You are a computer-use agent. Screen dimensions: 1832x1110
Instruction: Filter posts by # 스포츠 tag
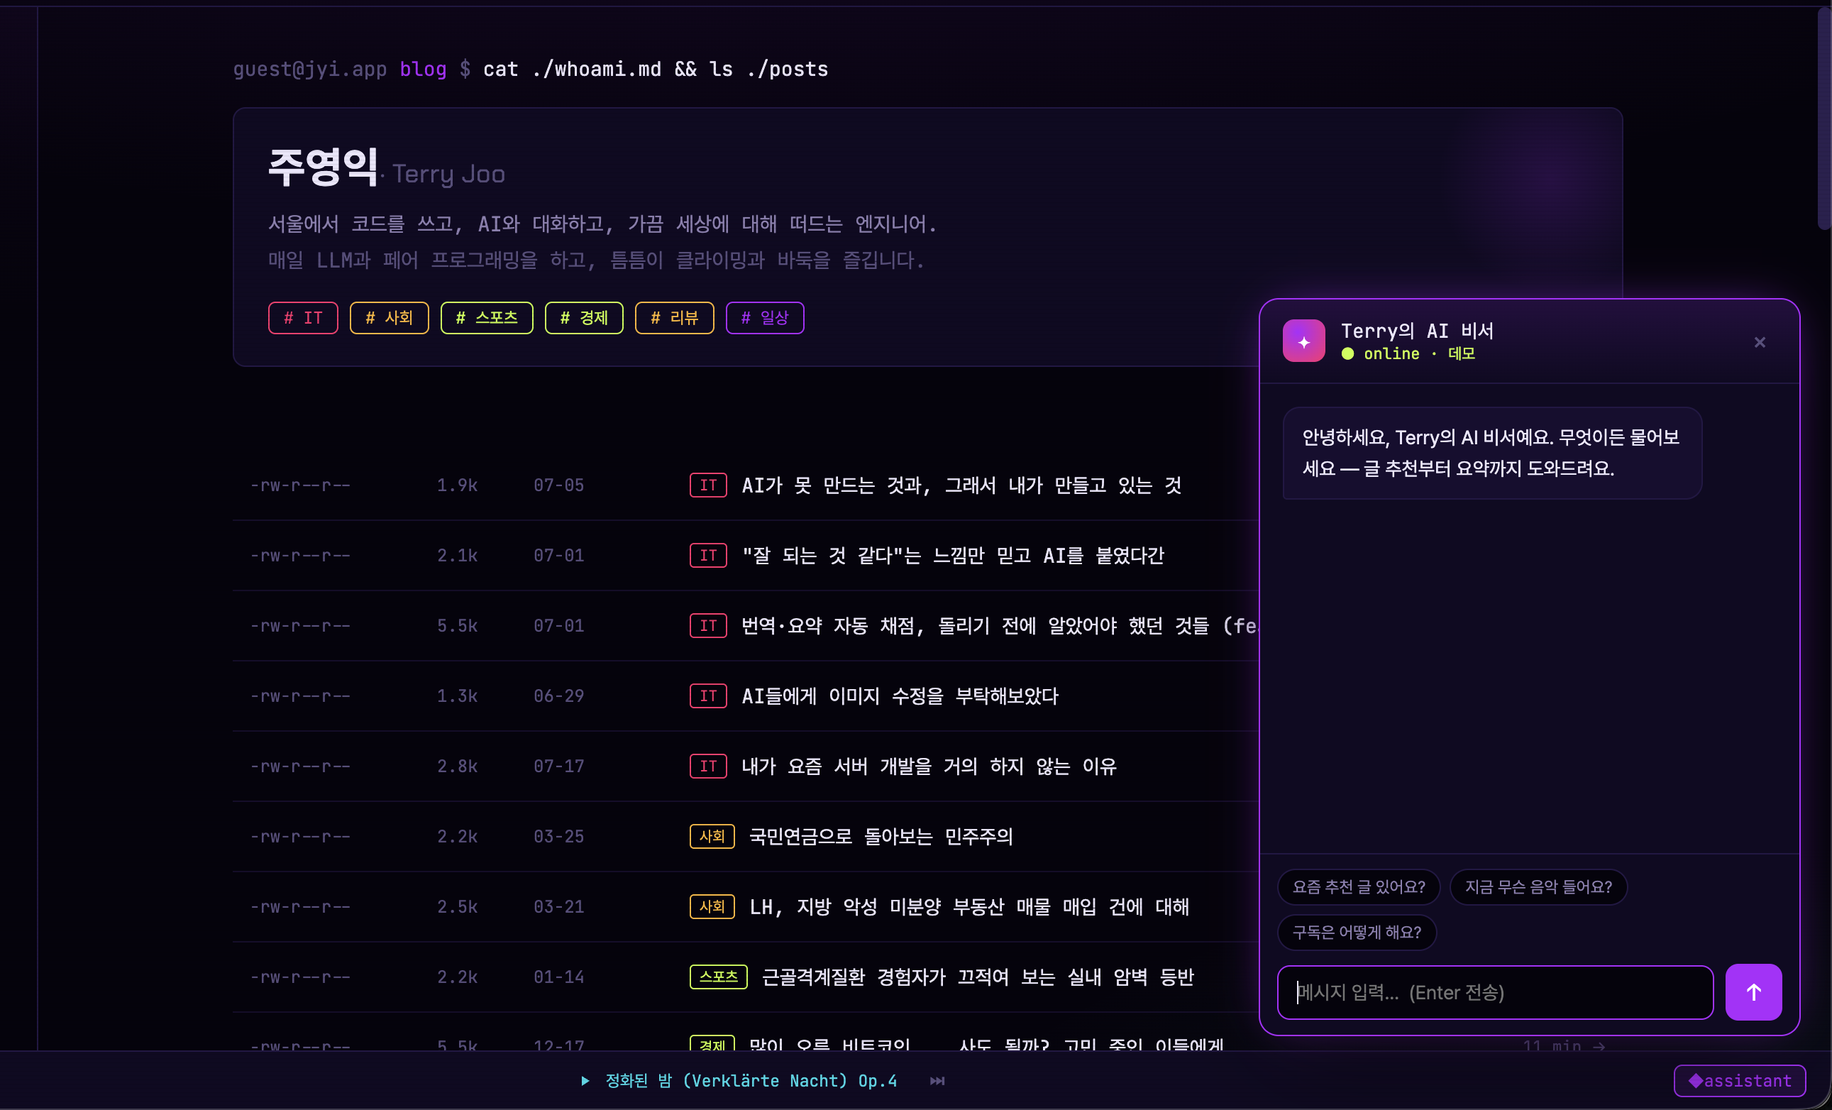pyautogui.click(x=486, y=317)
